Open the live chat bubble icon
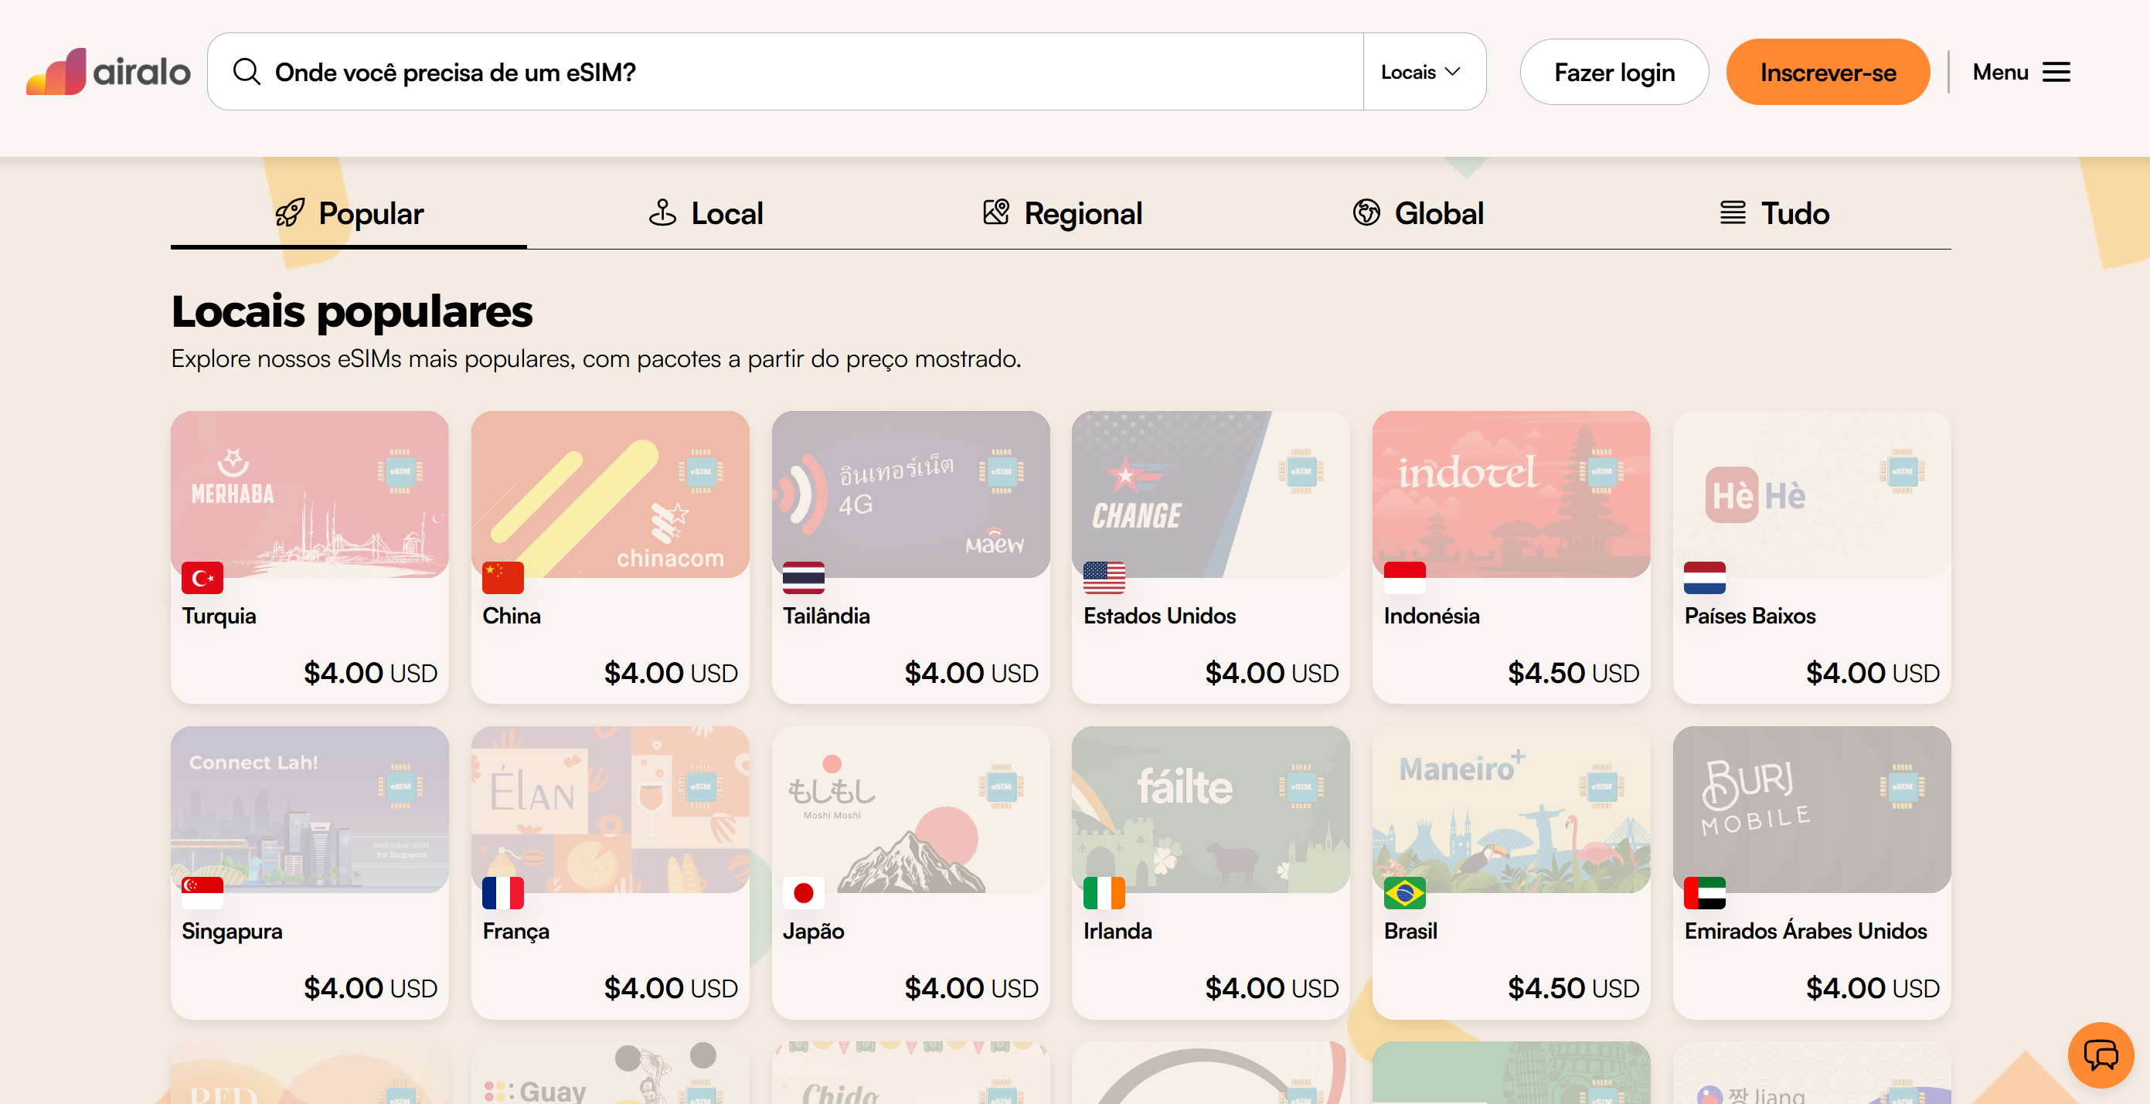 pyautogui.click(x=2100, y=1055)
